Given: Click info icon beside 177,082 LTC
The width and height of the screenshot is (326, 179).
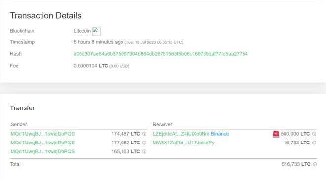Looking at the screenshot, I should click(144, 143).
